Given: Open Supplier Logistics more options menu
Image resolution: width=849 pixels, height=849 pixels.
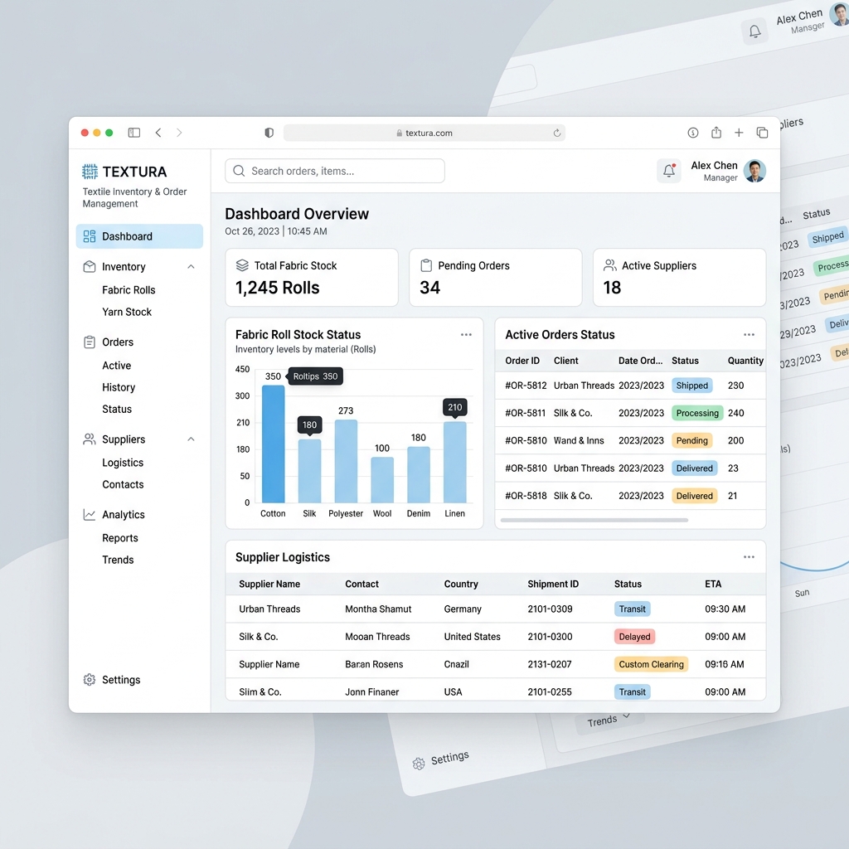Looking at the screenshot, I should coord(749,556).
